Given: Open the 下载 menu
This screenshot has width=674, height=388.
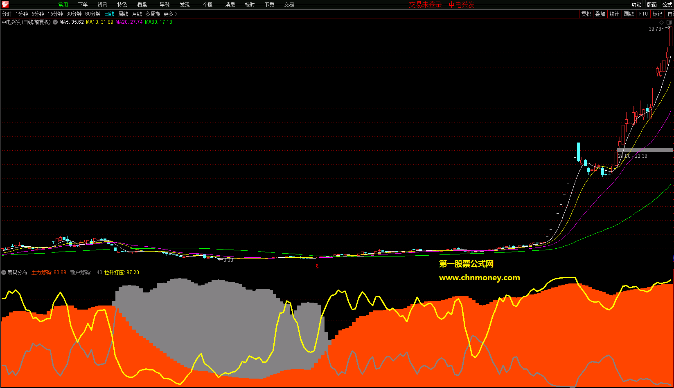Looking at the screenshot, I should point(269,4).
